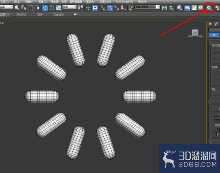Screen dimensions: 220x173
Task: Switch to the Object Paint (对象绘制) ribbon tab
Action: point(58,15)
